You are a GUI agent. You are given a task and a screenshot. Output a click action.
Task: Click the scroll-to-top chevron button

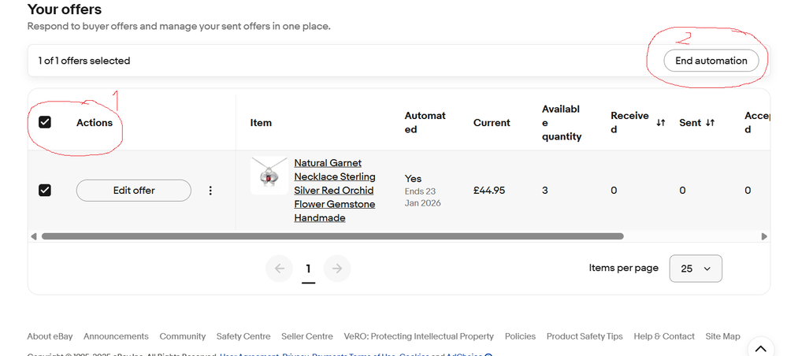pyautogui.click(x=759, y=347)
